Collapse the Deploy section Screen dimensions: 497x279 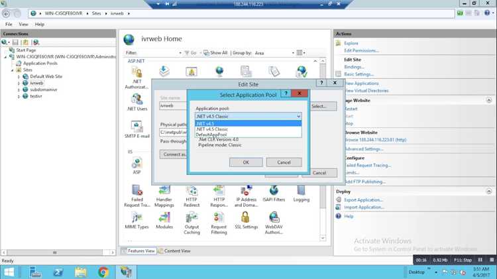tap(489, 191)
